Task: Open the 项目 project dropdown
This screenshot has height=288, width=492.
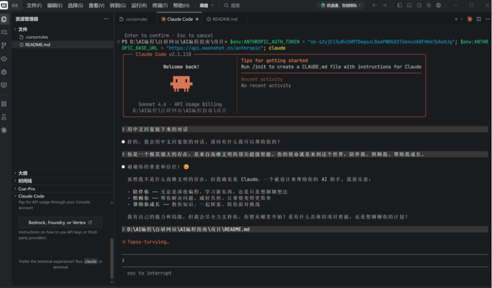Action: click(x=206, y=5)
